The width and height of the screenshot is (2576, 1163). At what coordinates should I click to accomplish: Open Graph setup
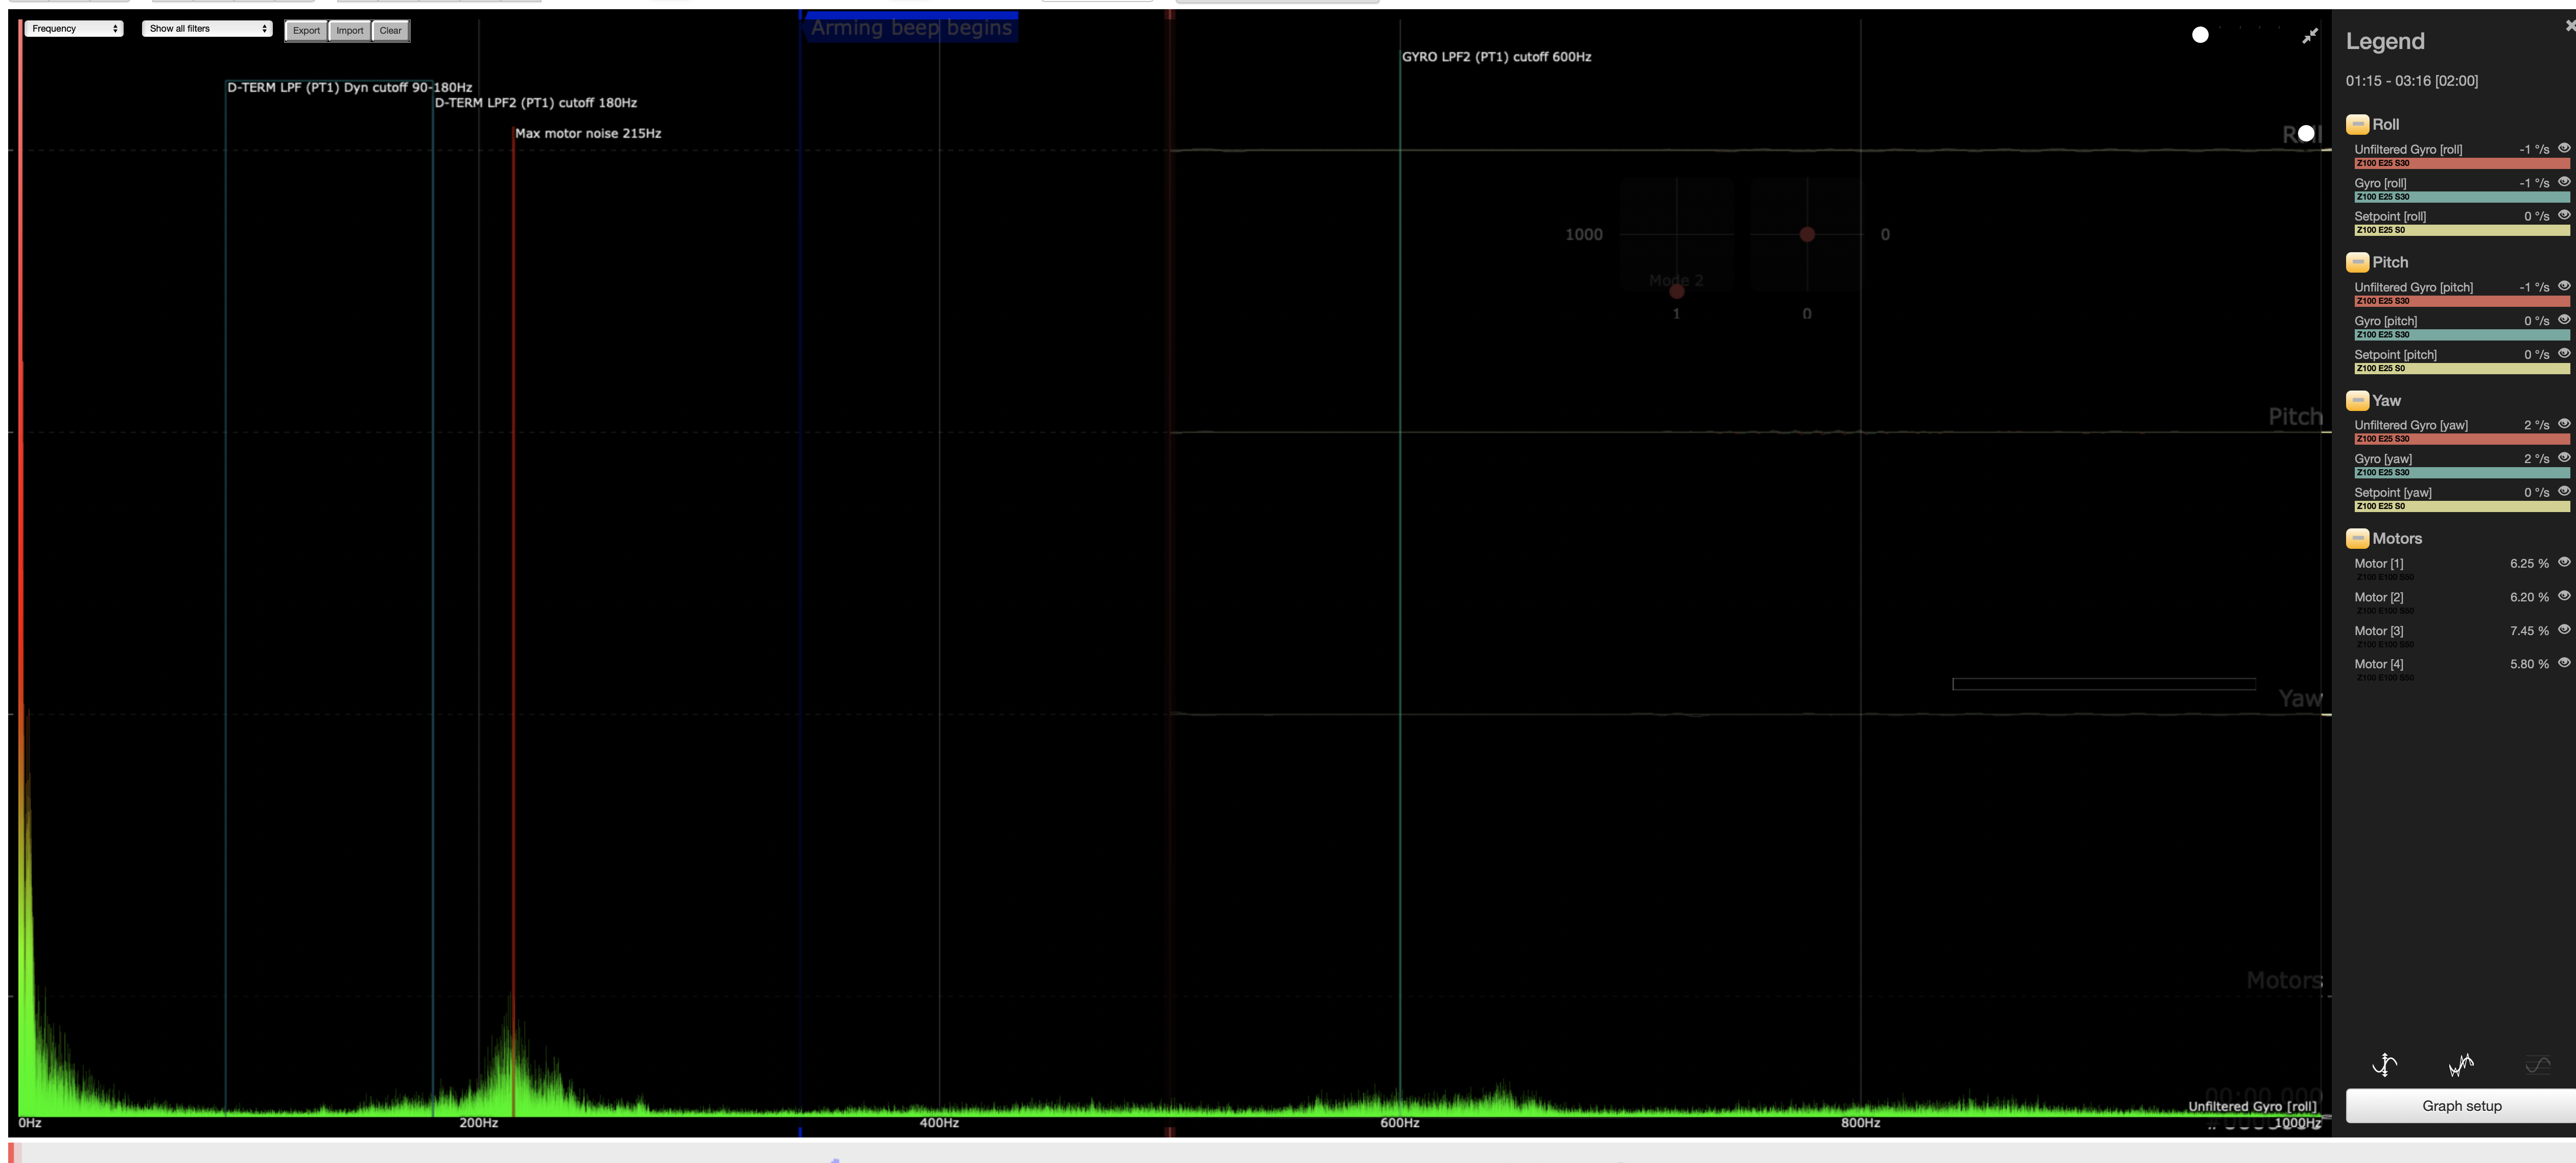point(2461,1106)
